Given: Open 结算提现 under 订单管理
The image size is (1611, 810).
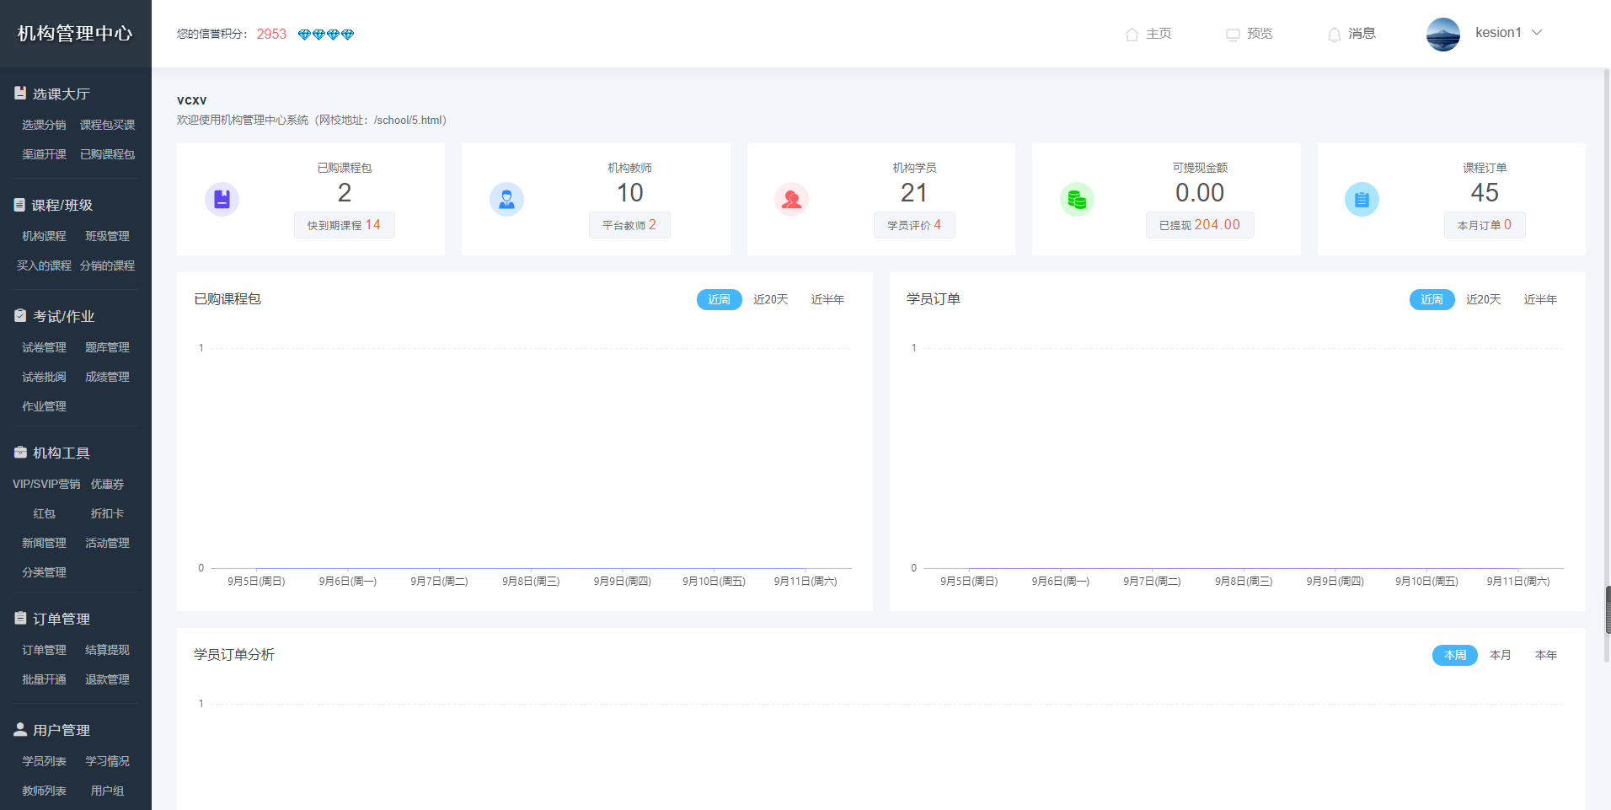Looking at the screenshot, I should click(107, 650).
